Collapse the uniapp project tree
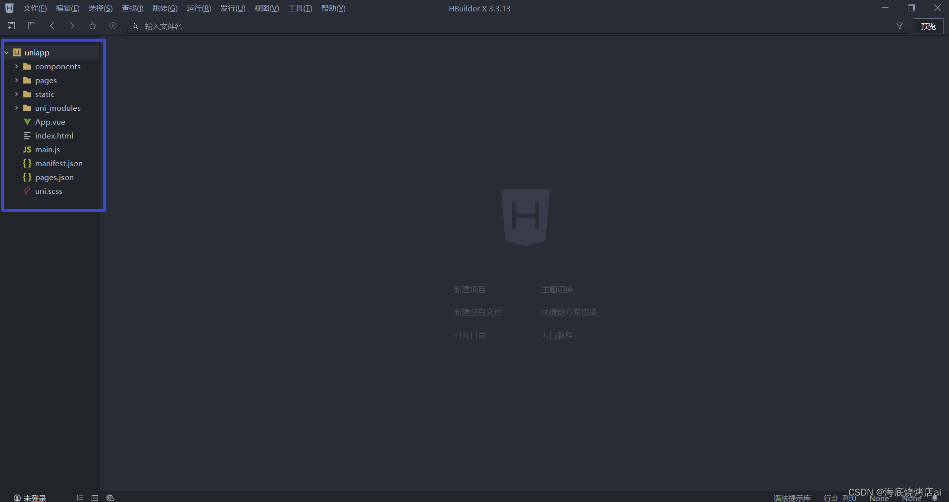 pyautogui.click(x=6, y=52)
